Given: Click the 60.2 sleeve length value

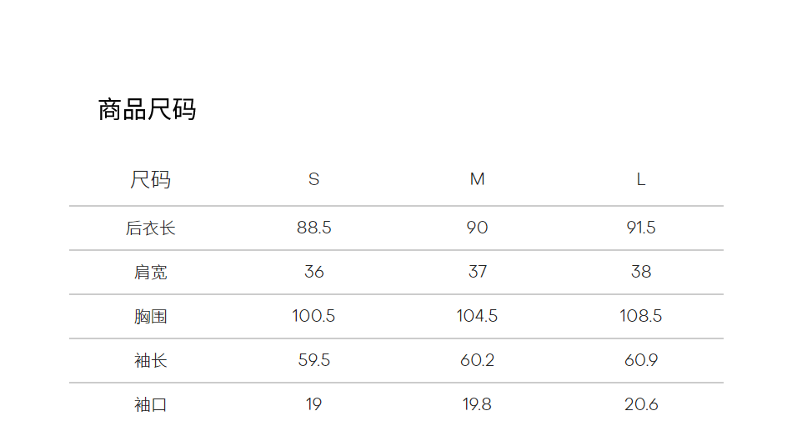Looking at the screenshot, I should click(477, 361).
